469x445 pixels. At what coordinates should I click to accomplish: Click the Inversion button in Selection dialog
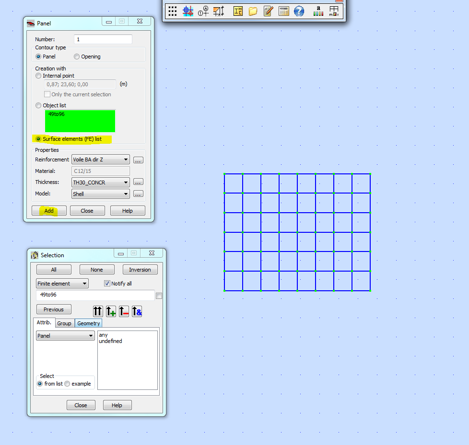140,269
